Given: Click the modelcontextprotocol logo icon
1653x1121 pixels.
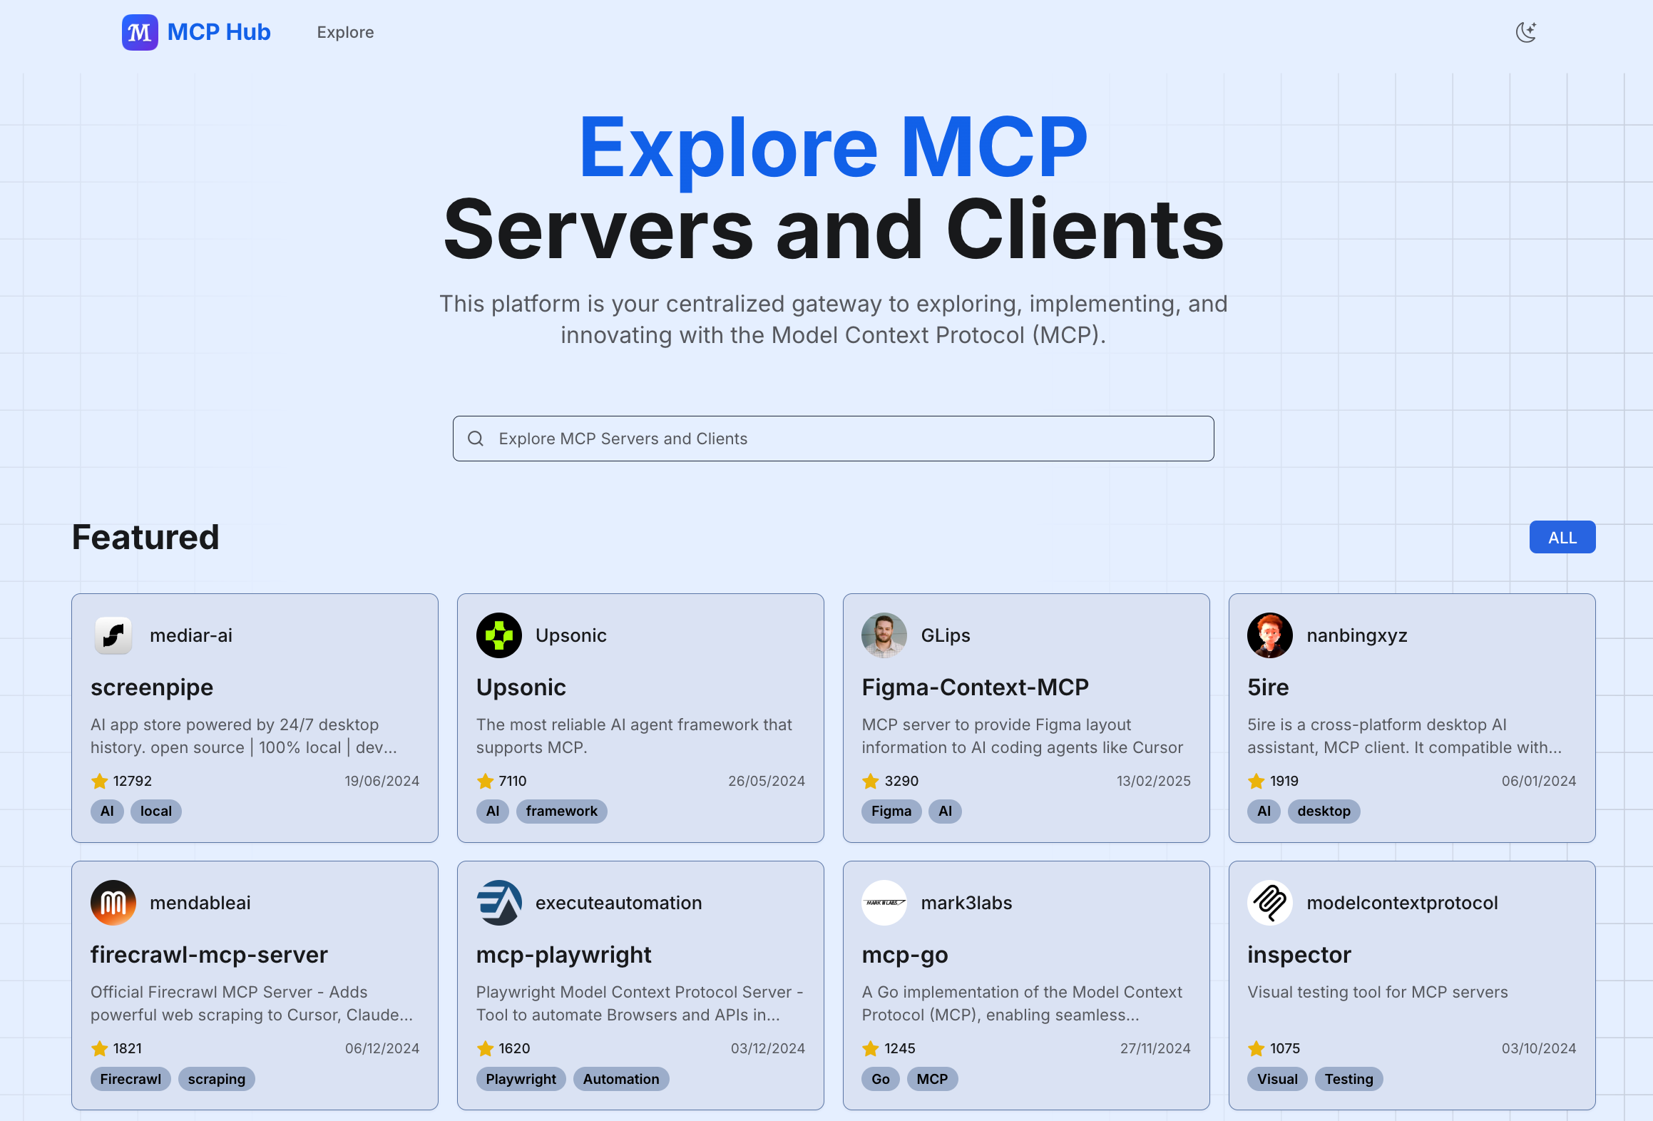Looking at the screenshot, I should 1269,903.
